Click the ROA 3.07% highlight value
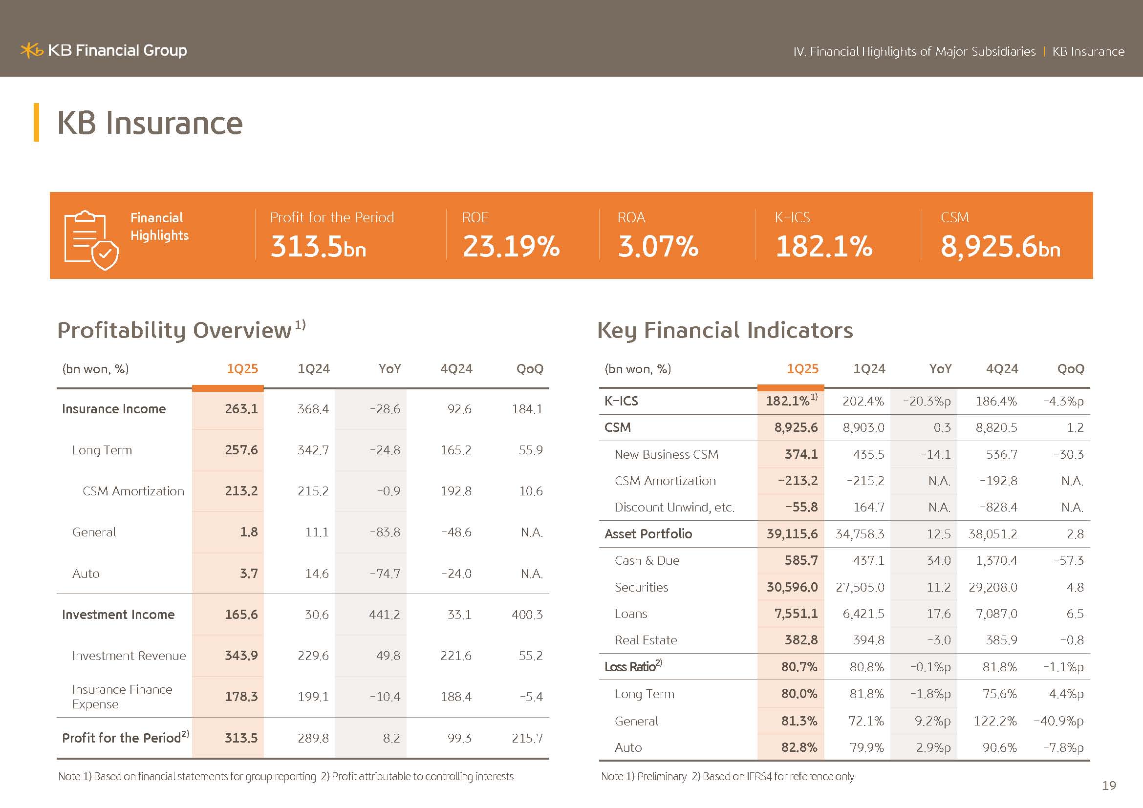Image resolution: width=1143 pixels, height=808 pixels. [658, 246]
